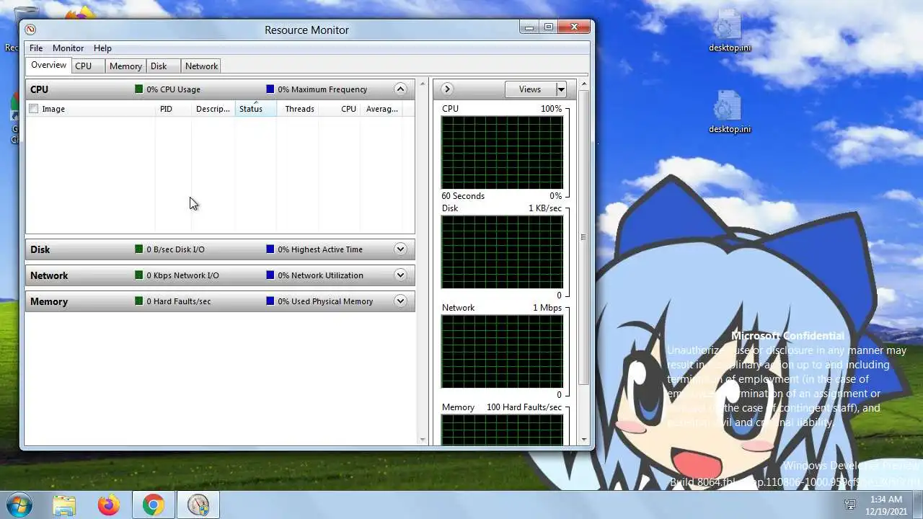Open the Start menu orb
This screenshot has height=519, width=923.
click(18, 505)
